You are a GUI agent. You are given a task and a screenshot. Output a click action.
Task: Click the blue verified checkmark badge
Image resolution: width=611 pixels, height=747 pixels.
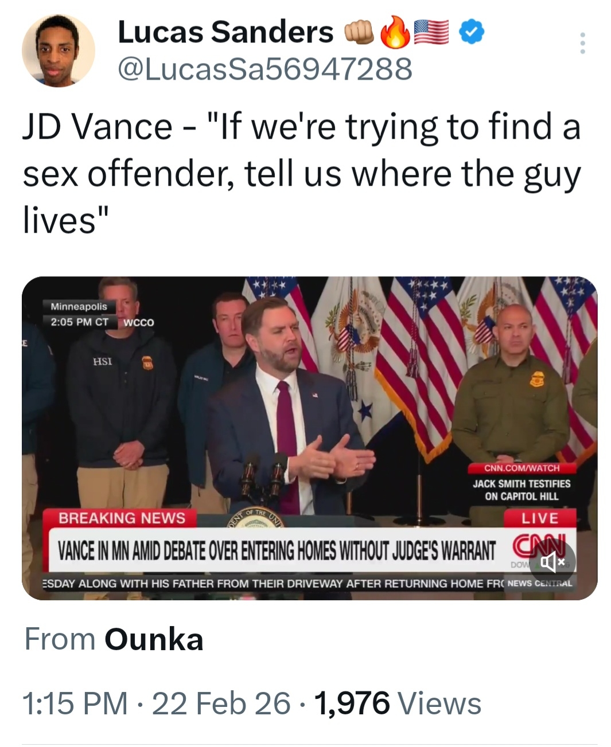tap(473, 32)
